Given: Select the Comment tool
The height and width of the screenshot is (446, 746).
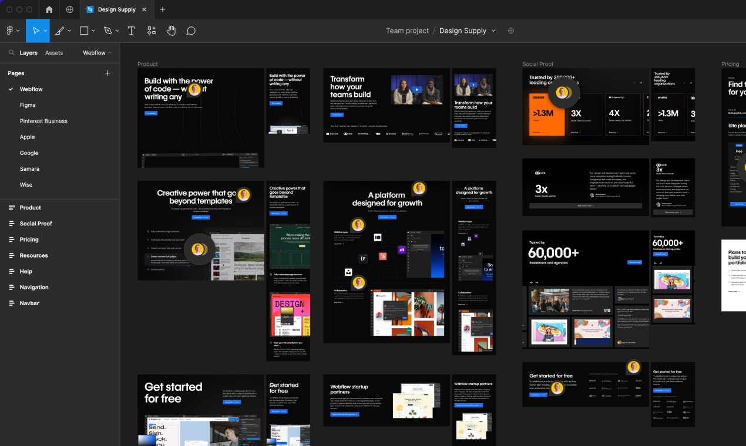Looking at the screenshot, I should 191,31.
